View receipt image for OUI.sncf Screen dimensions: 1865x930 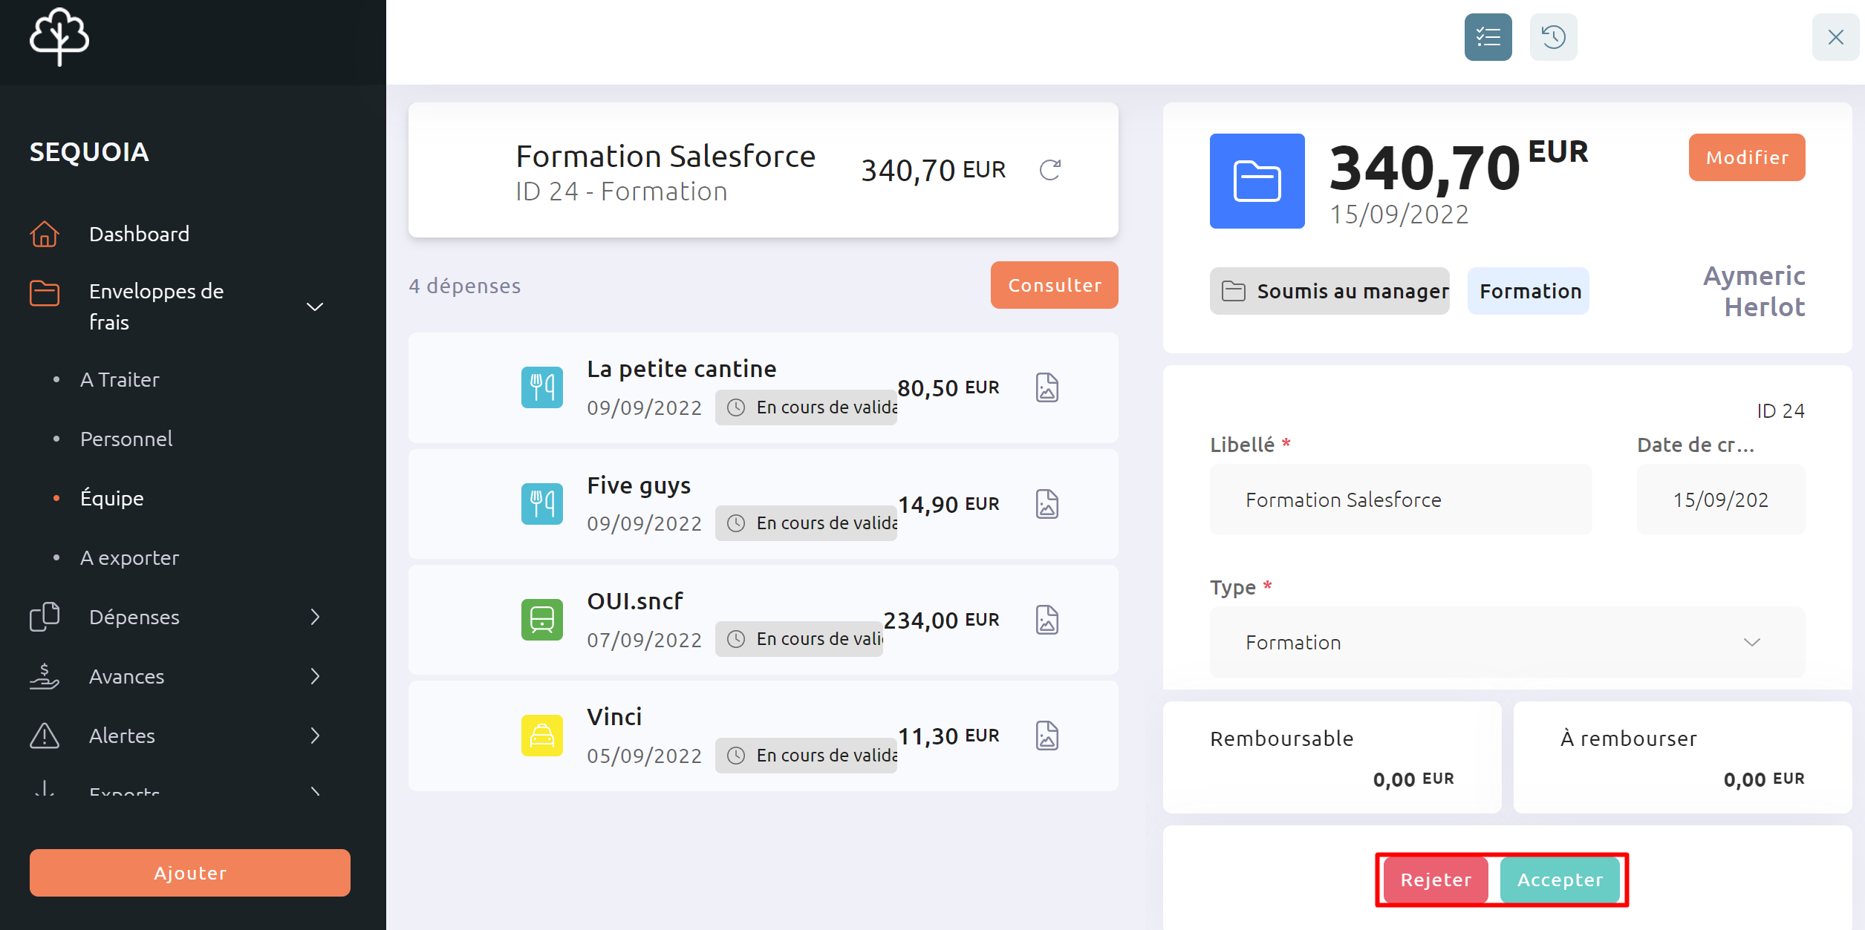1047,620
